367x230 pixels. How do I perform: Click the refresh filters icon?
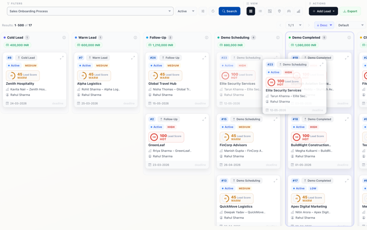click(x=213, y=11)
